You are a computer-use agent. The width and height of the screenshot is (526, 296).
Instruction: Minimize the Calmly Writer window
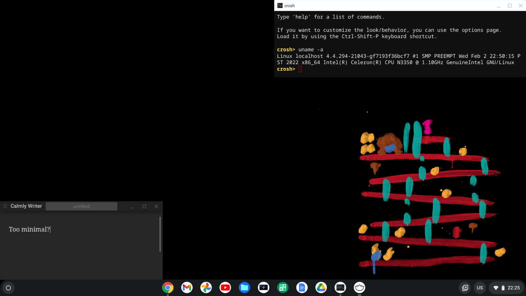(132, 206)
